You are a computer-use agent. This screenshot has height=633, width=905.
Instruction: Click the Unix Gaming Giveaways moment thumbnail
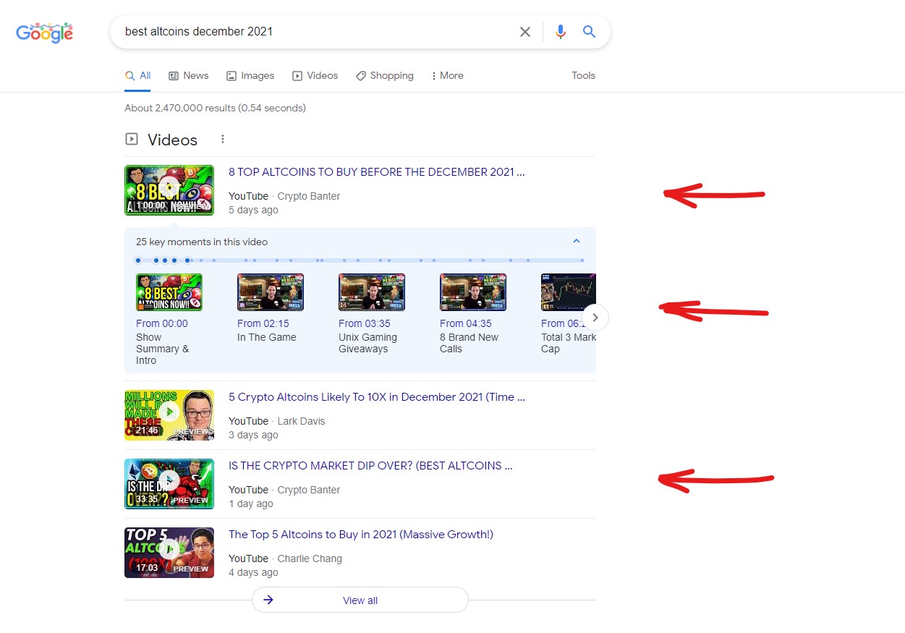(372, 292)
